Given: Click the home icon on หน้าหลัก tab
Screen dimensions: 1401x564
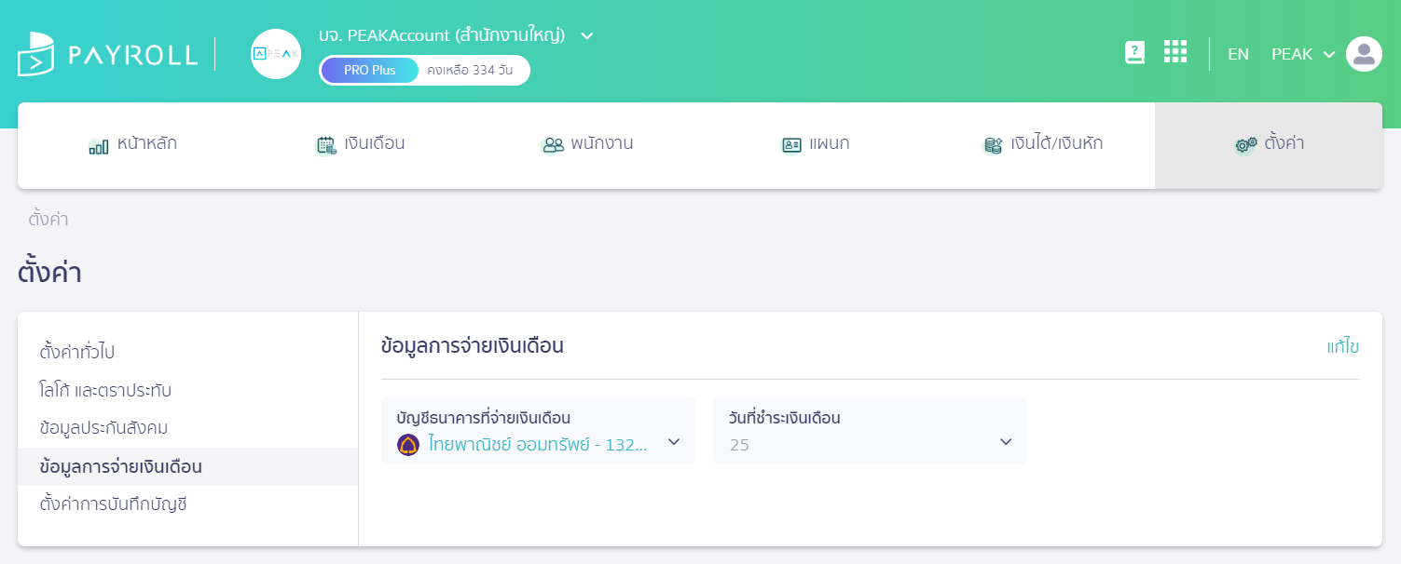Looking at the screenshot, I should point(98,145).
